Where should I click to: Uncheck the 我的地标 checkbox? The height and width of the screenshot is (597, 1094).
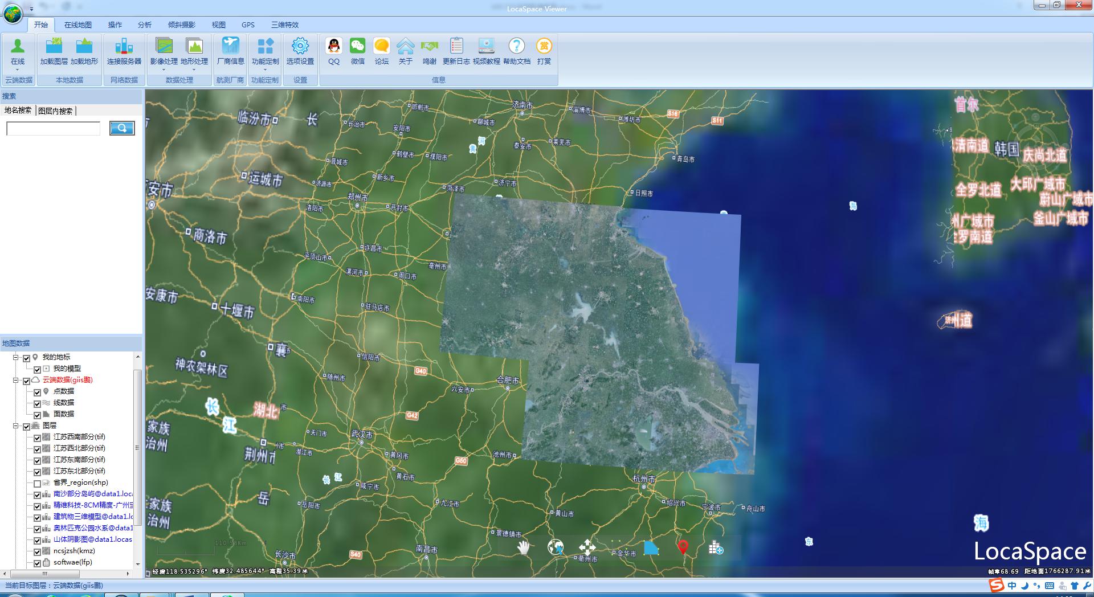click(x=26, y=358)
